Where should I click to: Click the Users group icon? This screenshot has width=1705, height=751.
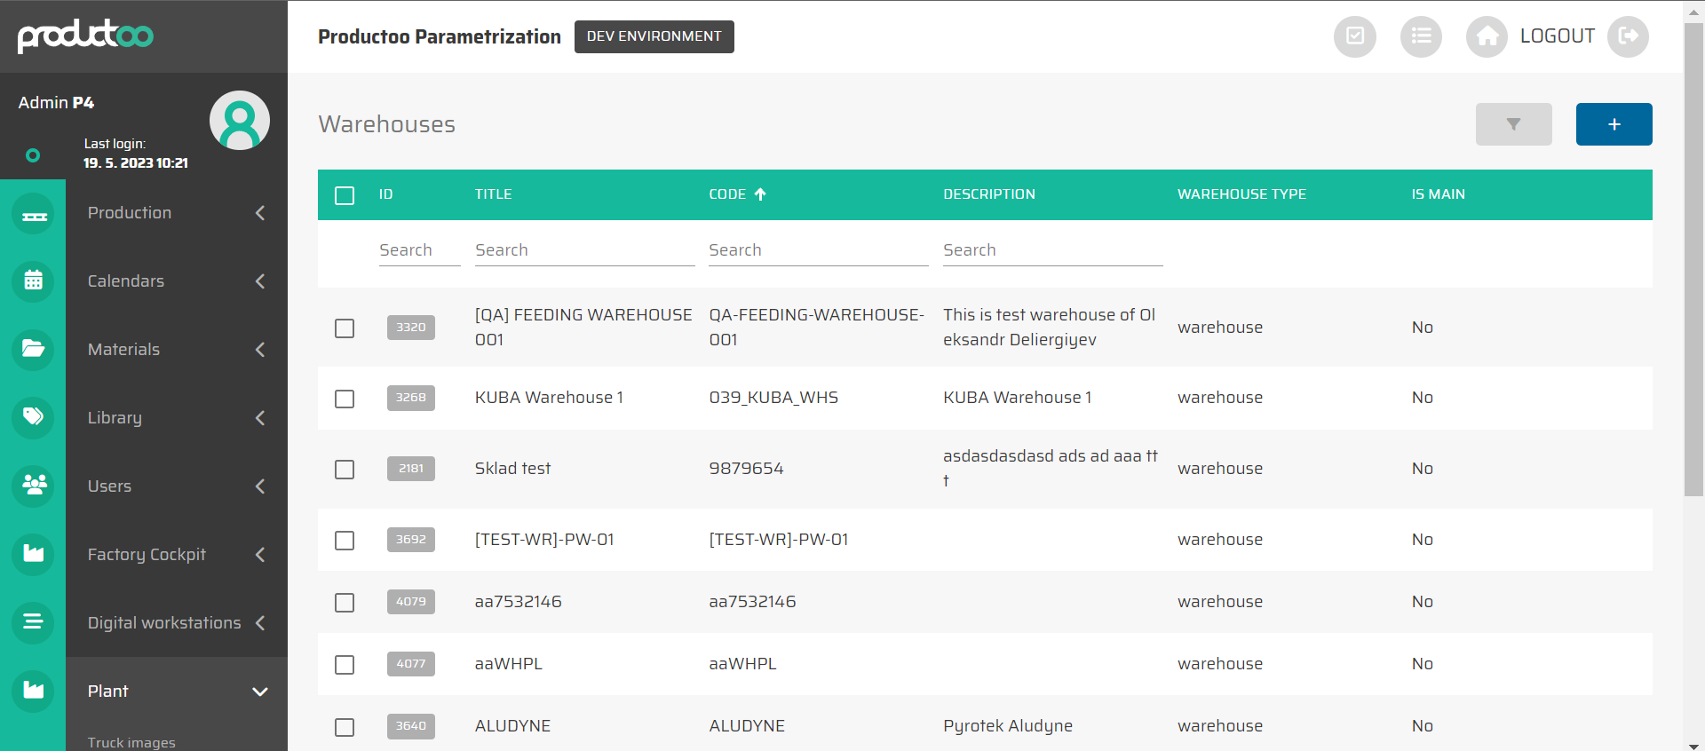pyautogui.click(x=34, y=486)
